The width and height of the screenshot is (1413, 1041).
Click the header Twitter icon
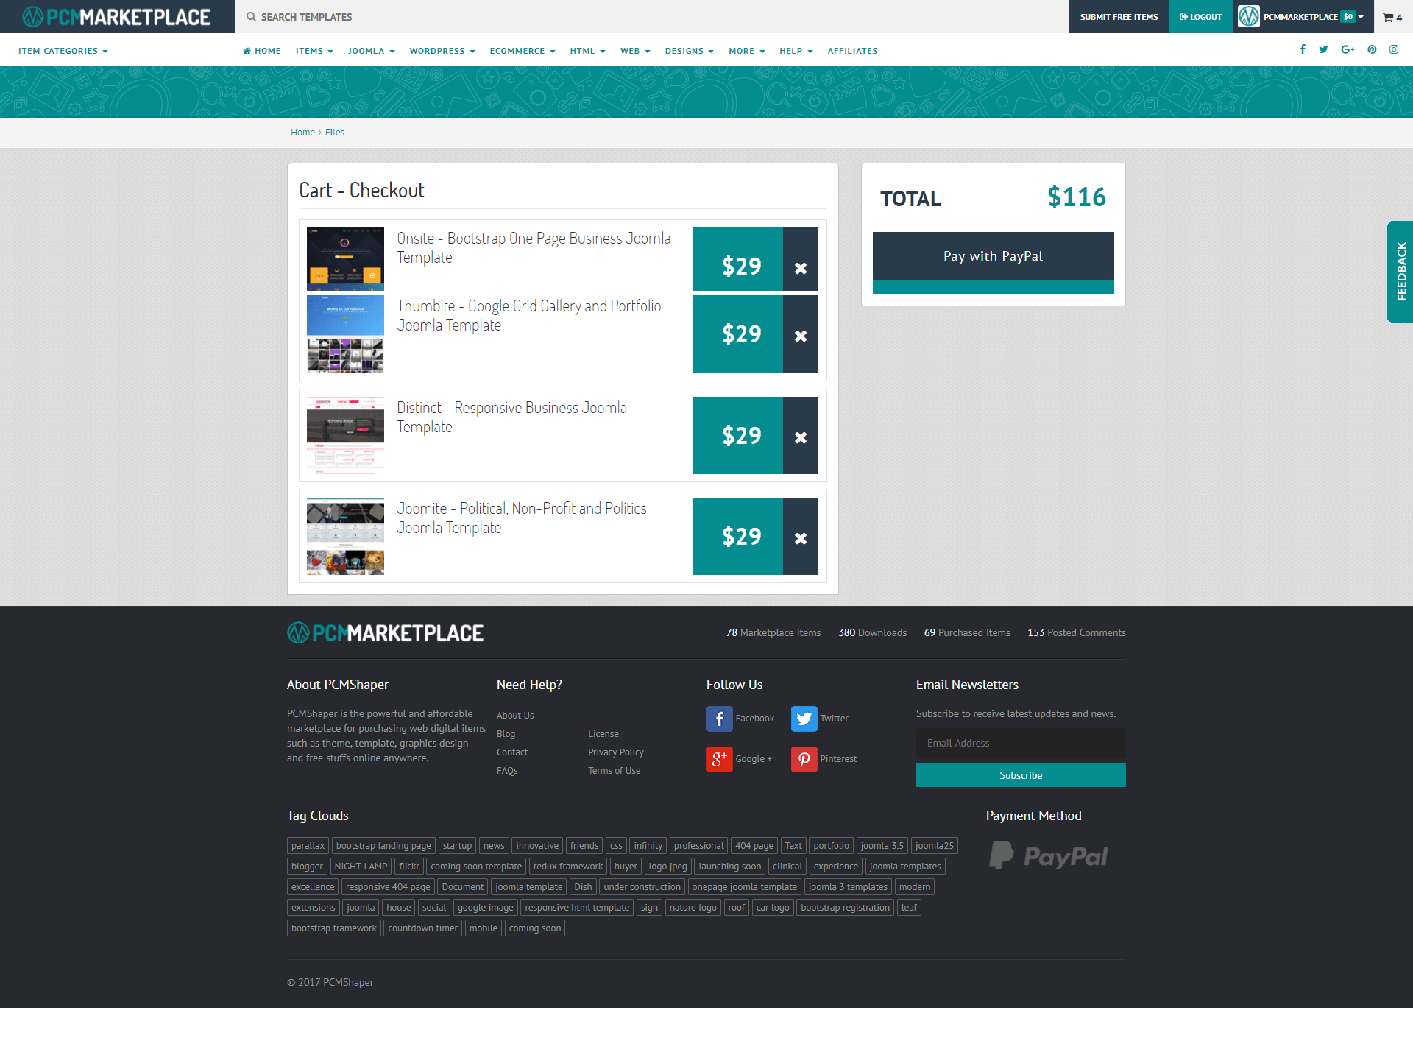(x=1323, y=49)
